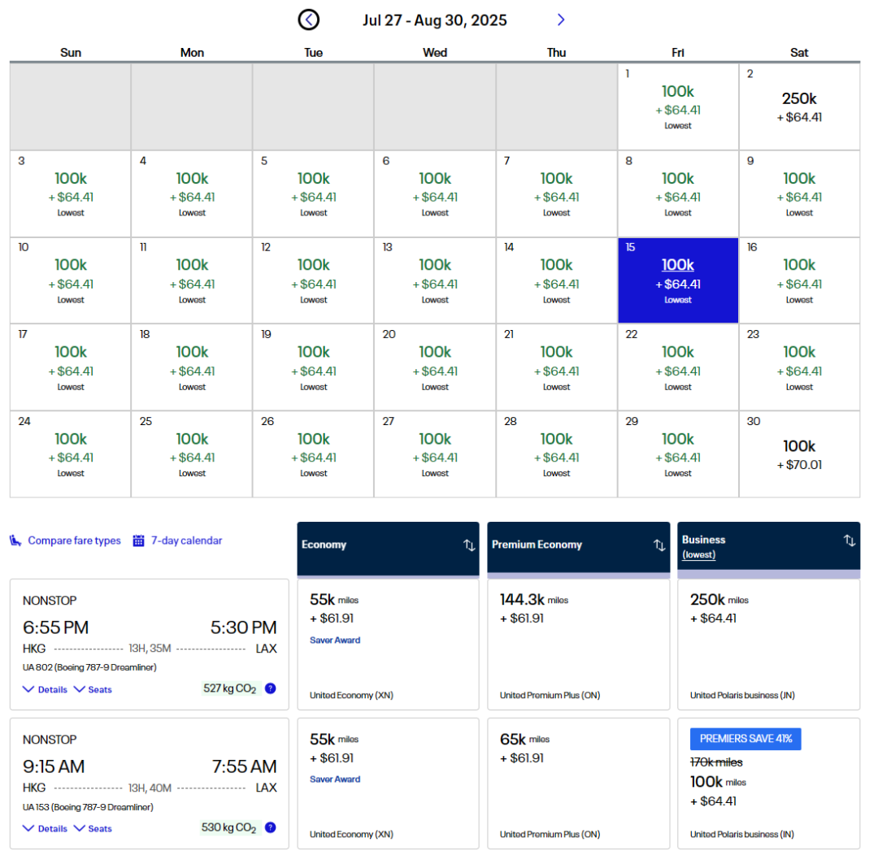
Task: Choose 144.3k miles Premium Economy fare
Action: pos(579,645)
